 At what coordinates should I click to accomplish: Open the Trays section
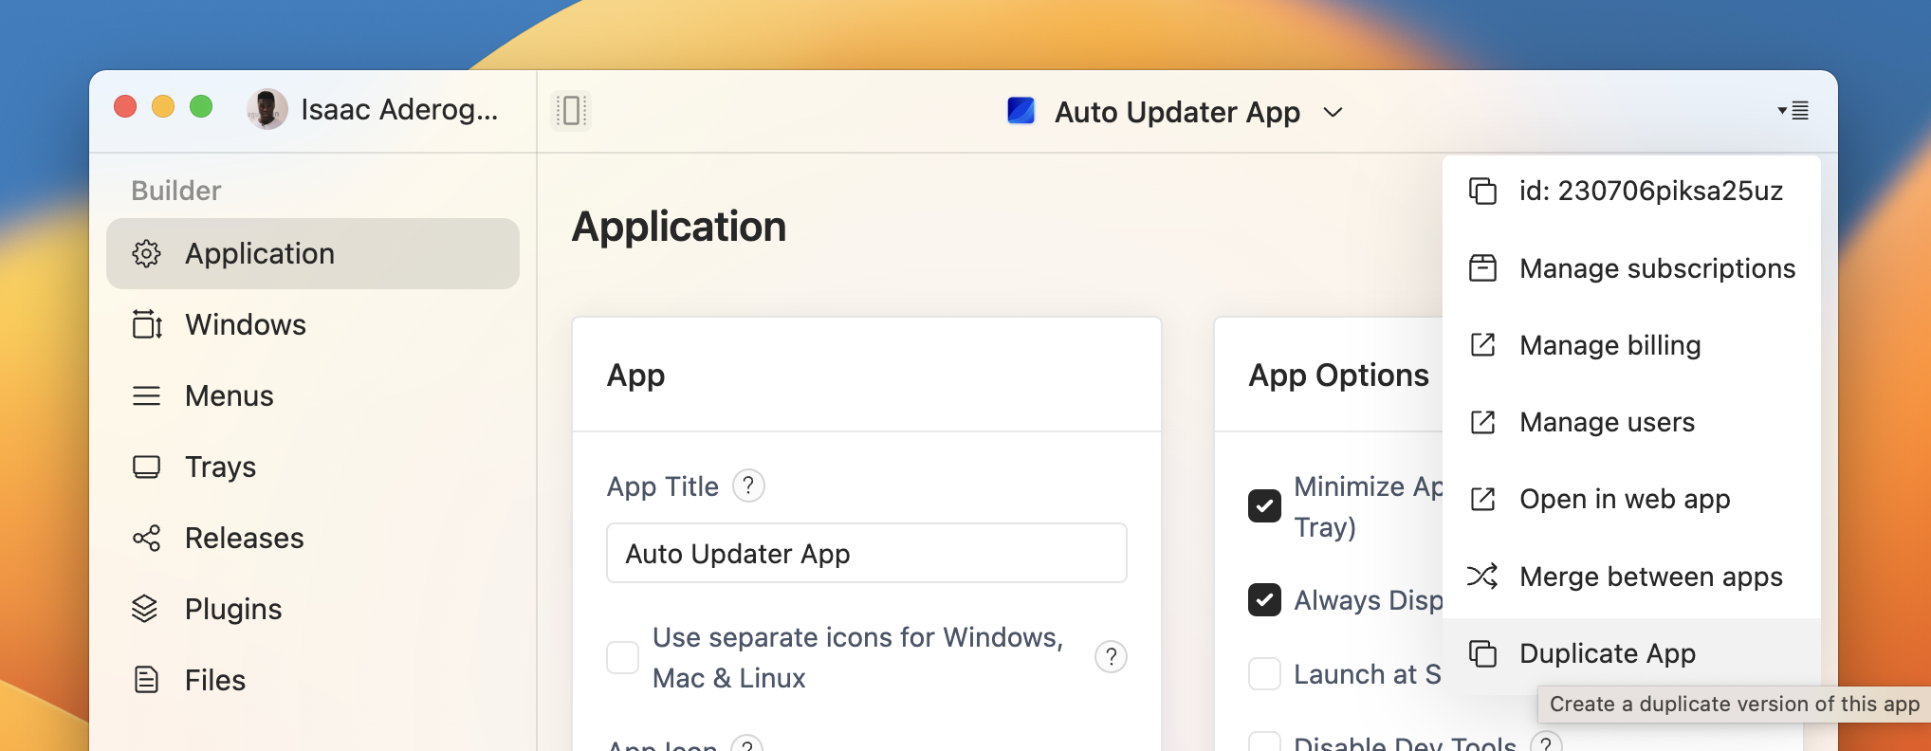point(313,467)
